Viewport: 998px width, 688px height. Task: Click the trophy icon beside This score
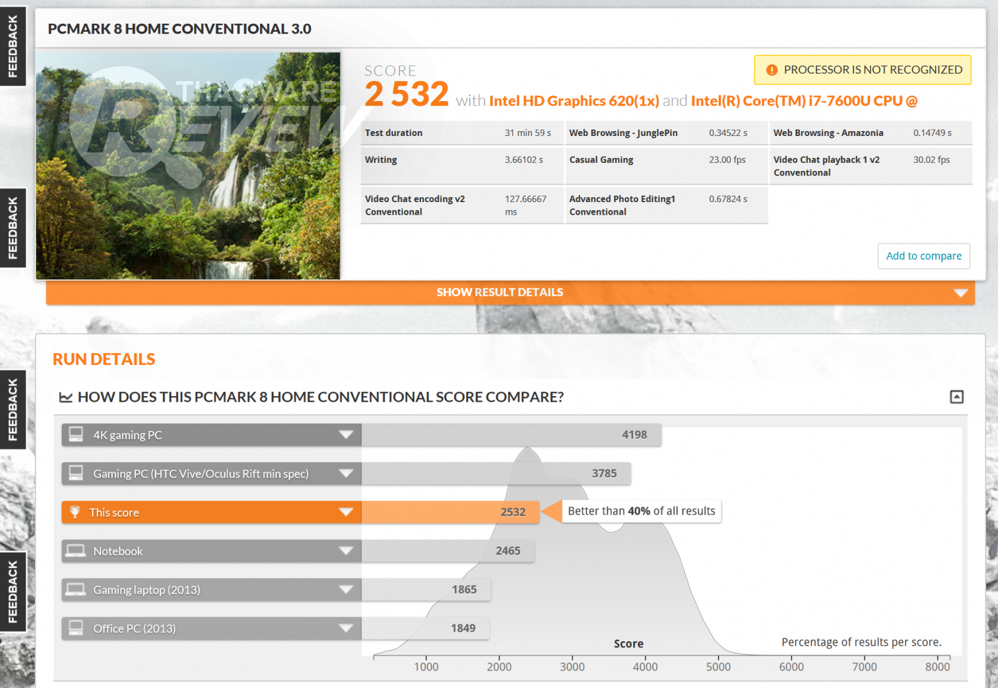[75, 512]
